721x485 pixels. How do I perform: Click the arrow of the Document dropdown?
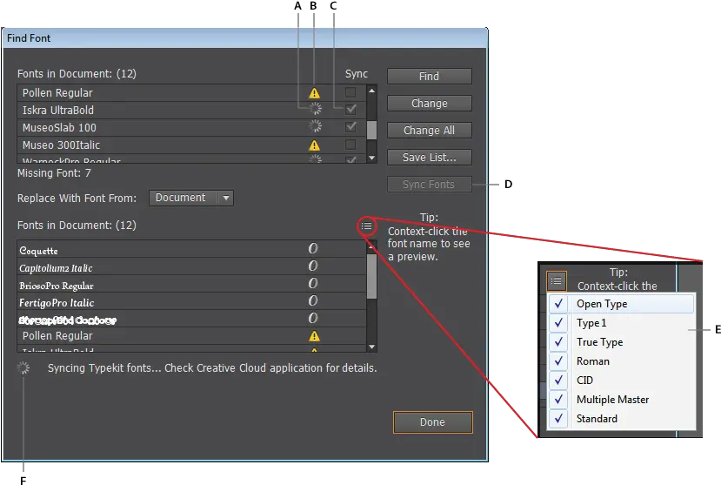(226, 198)
